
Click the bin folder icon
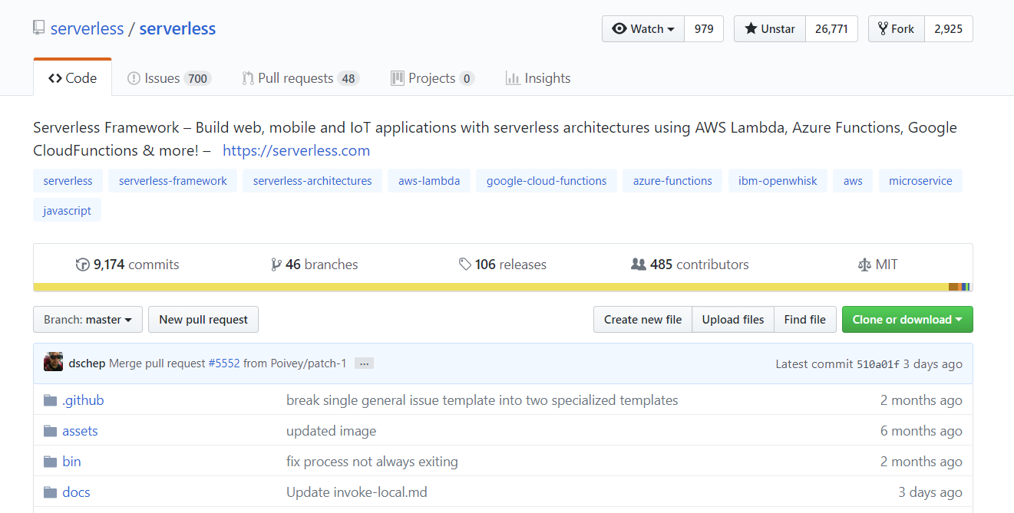pos(51,462)
